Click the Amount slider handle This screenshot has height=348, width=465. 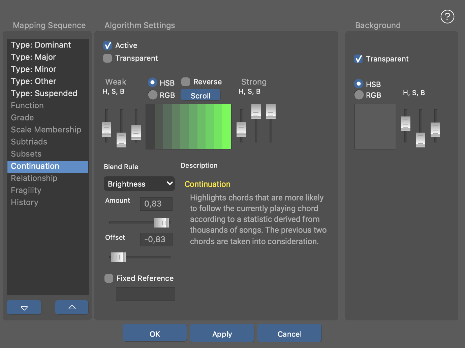click(x=161, y=222)
